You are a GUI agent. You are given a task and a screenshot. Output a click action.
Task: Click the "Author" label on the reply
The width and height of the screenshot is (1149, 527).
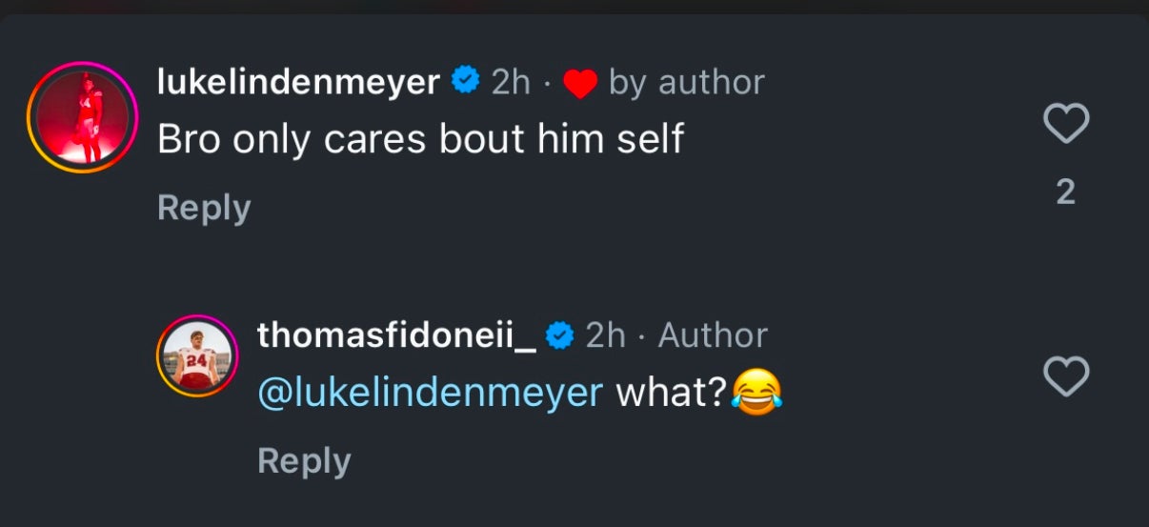pyautogui.click(x=713, y=335)
